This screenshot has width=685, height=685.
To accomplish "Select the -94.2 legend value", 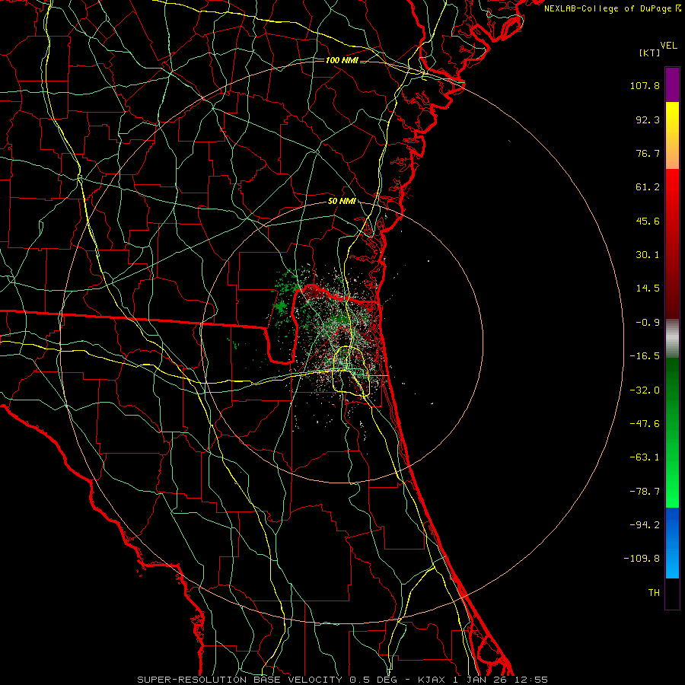I will 645,525.
